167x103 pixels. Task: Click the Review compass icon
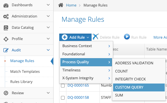[6, 93]
